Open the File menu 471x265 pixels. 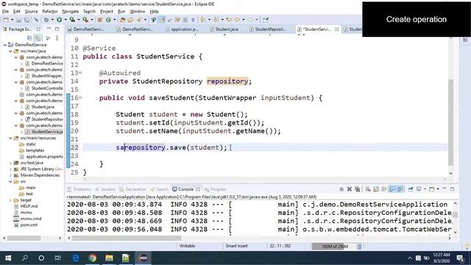tap(5, 12)
